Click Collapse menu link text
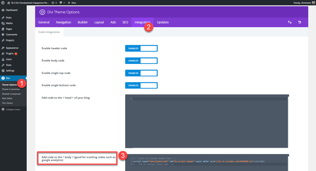This screenshot has width=316, height=171. [13, 110]
